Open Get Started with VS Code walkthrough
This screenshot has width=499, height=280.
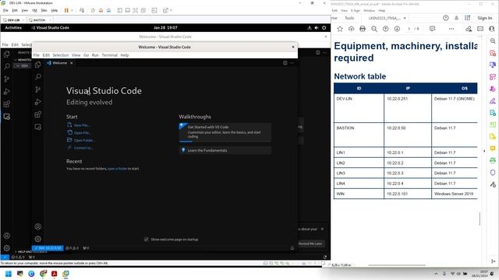(x=225, y=131)
